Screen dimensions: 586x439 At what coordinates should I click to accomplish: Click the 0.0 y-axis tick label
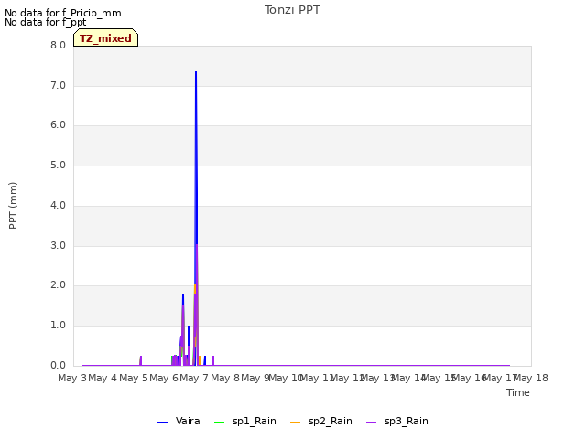(x=58, y=366)
